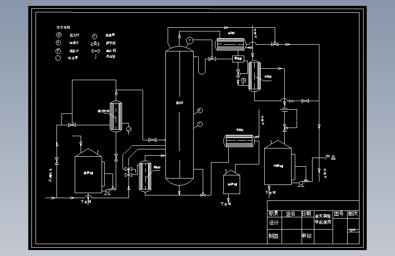
Task: Select the 调节阀 valve symbol in the legend
Action: pyautogui.click(x=95, y=44)
